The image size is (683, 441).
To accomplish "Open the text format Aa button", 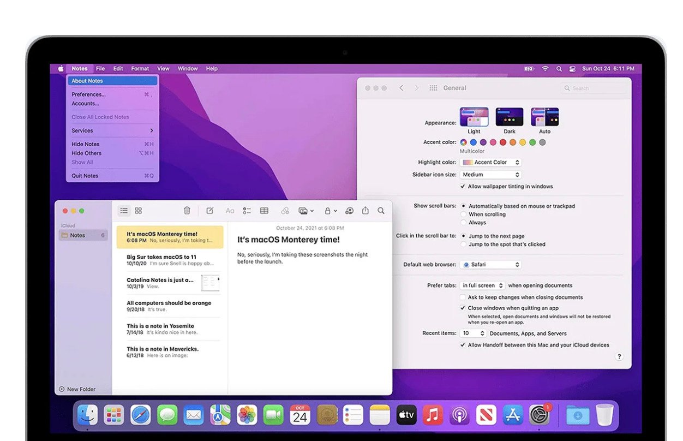I will click(x=230, y=211).
